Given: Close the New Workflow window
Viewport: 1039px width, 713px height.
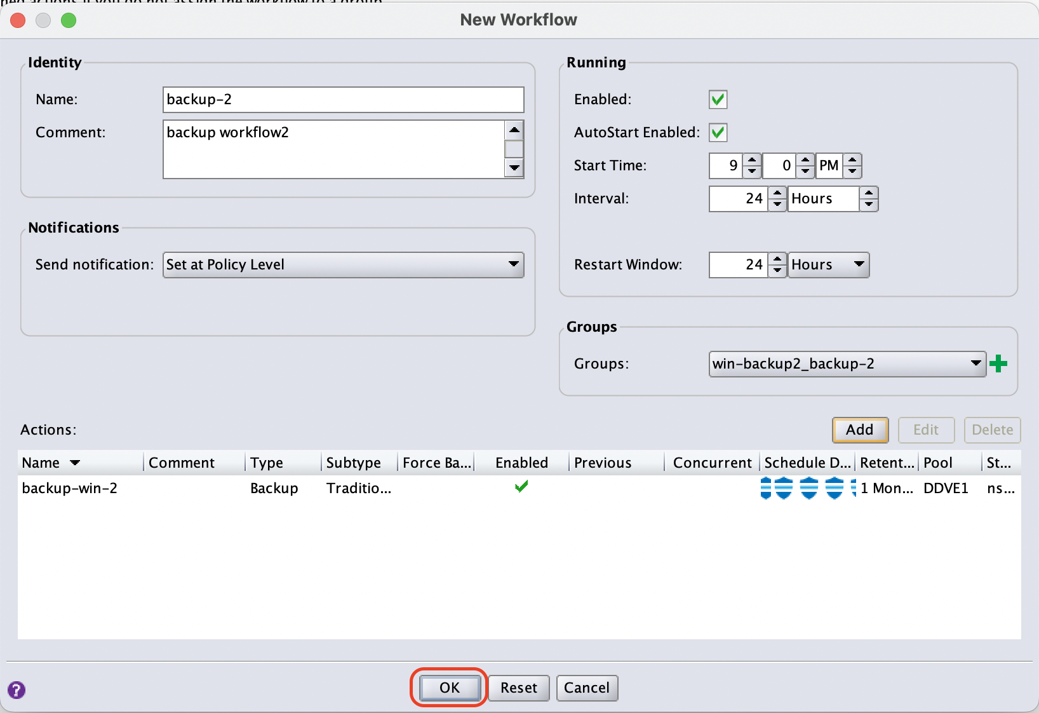Looking at the screenshot, I should [x=18, y=20].
